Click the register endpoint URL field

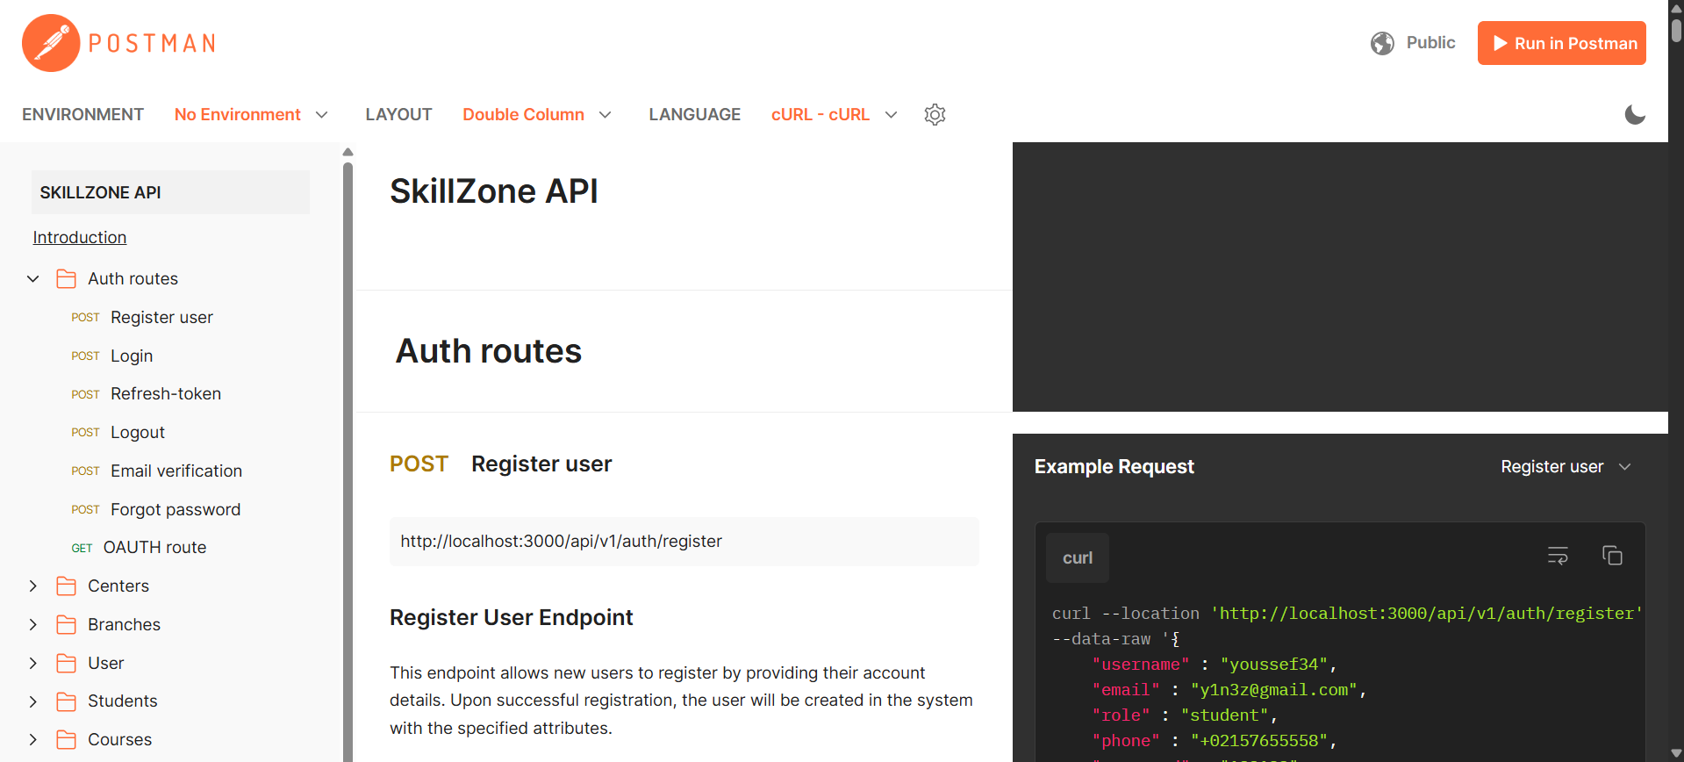pyautogui.click(x=684, y=542)
